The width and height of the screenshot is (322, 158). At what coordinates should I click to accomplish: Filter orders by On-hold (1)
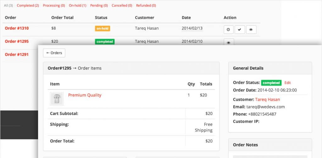coord(78,6)
